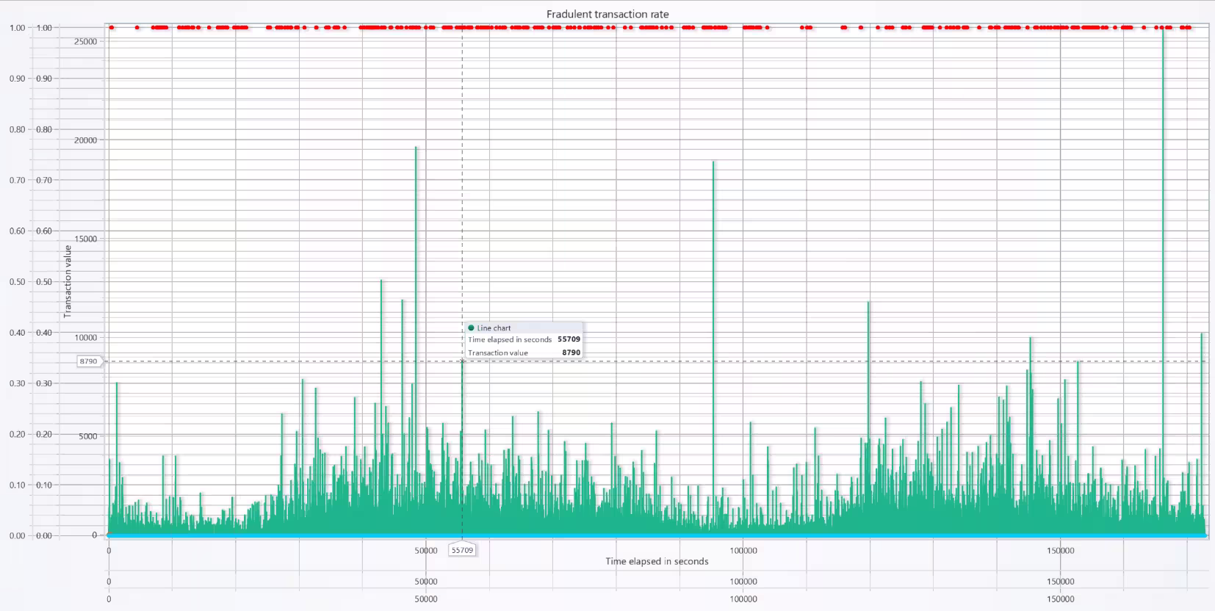Select the bold 55709 value inside the tooltip

click(x=569, y=339)
